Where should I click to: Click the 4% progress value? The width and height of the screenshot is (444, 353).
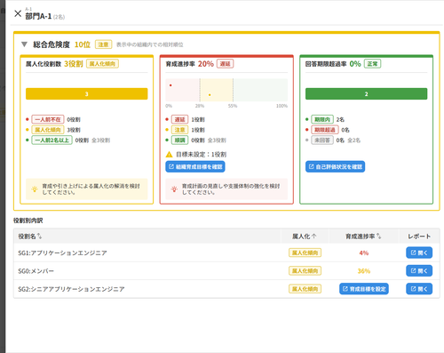coord(364,253)
